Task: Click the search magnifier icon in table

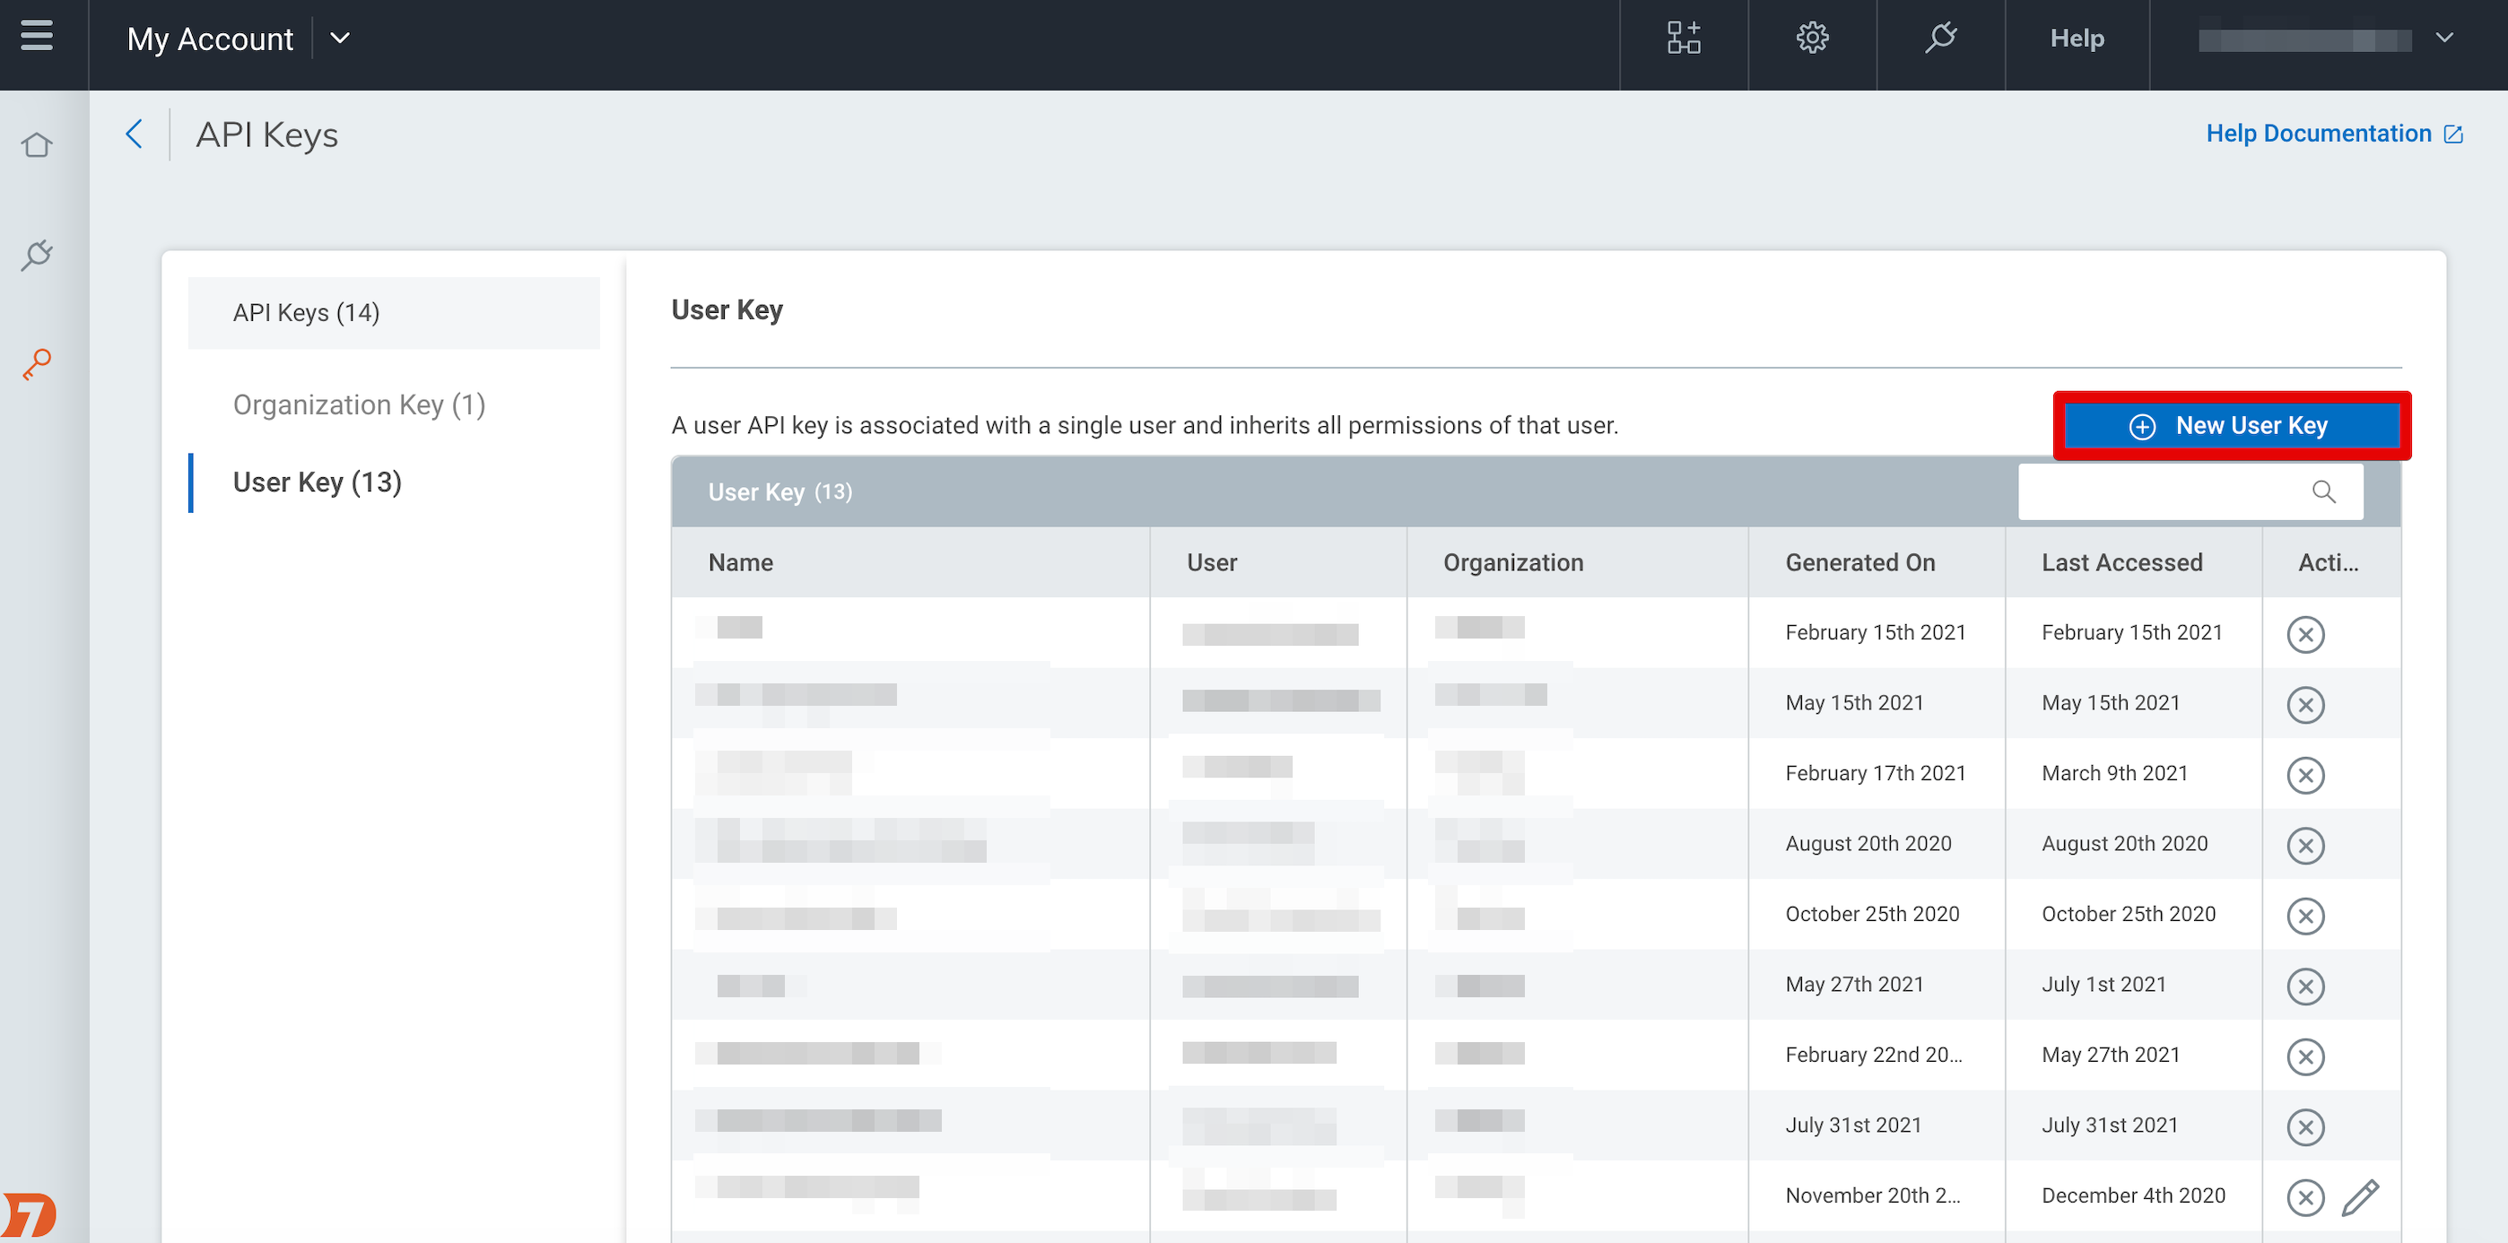Action: (x=2323, y=491)
